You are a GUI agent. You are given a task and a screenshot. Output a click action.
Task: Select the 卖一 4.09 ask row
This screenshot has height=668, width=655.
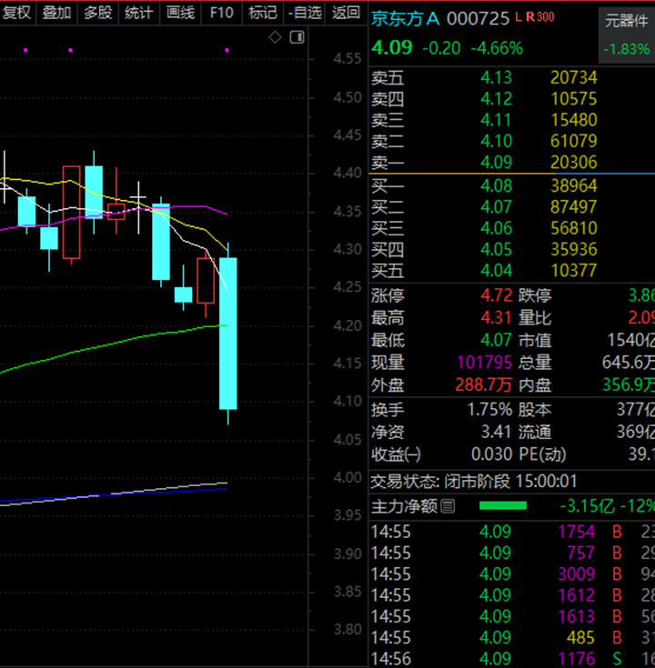(511, 163)
